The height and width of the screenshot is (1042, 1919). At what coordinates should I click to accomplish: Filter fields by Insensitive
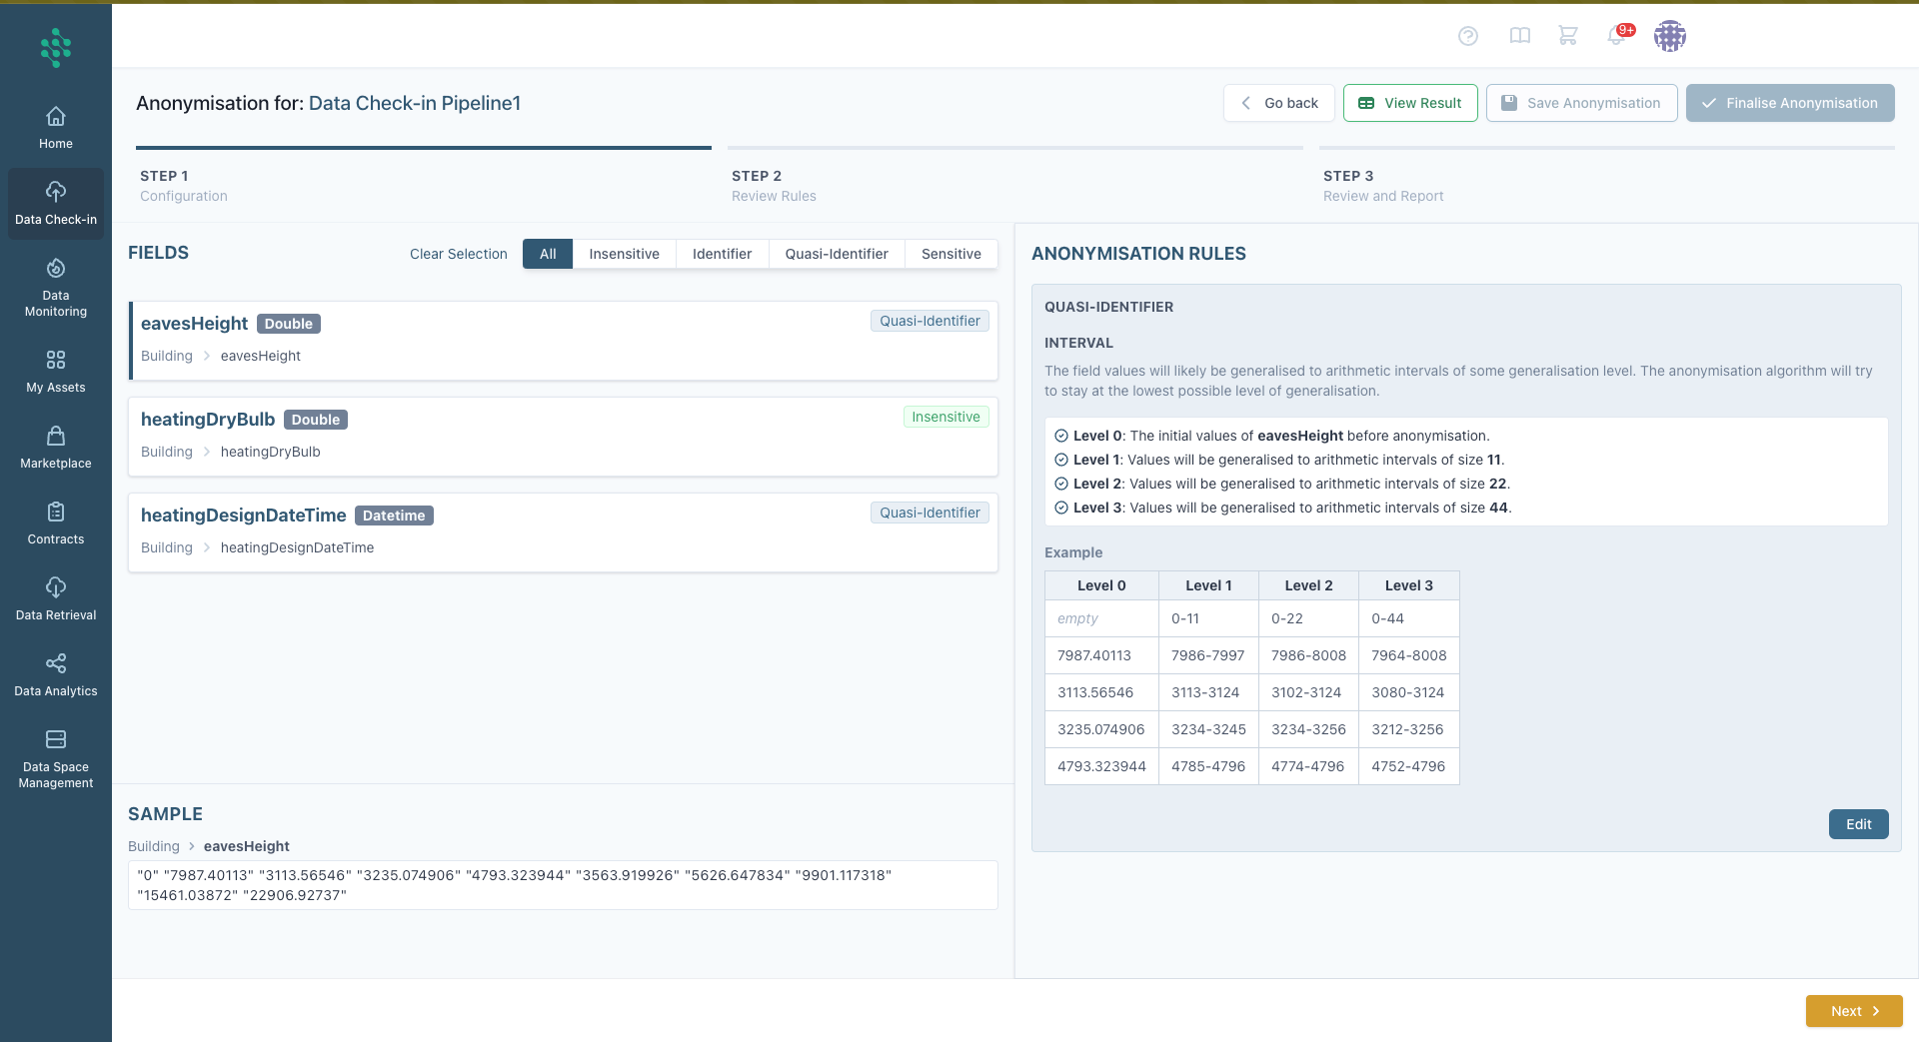pos(624,254)
